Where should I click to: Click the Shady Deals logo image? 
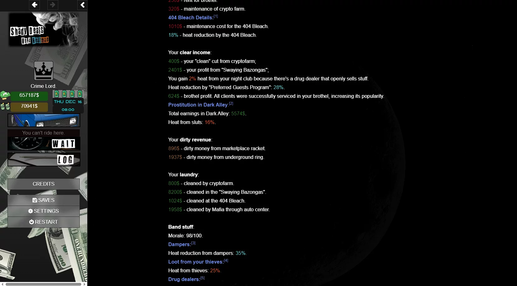(x=44, y=30)
